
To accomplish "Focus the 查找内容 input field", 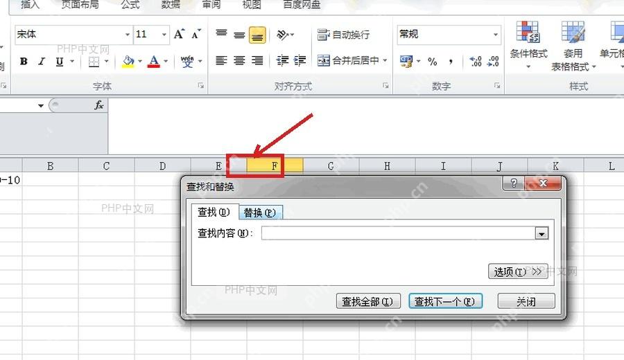I will [x=399, y=233].
